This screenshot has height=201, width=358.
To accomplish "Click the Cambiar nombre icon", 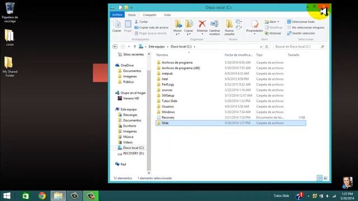I will [x=214, y=23].
